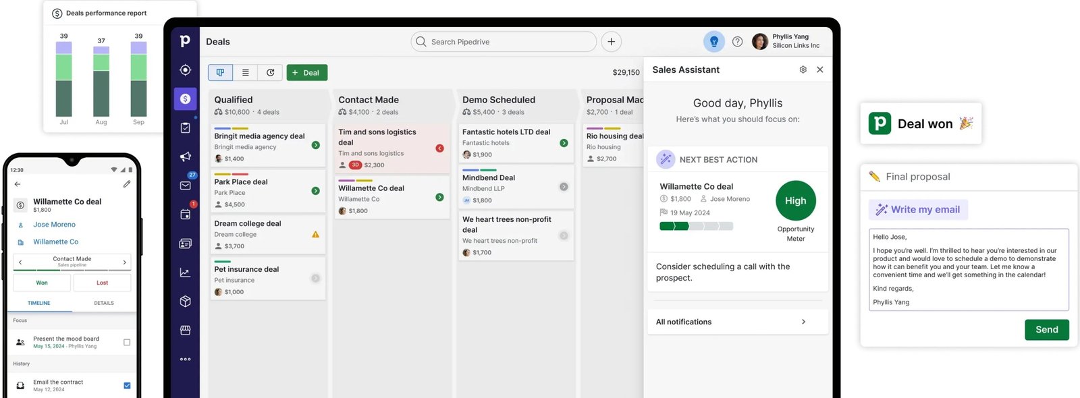Close the Sales Assistant panel
This screenshot has width=1080, height=398.
(820, 69)
